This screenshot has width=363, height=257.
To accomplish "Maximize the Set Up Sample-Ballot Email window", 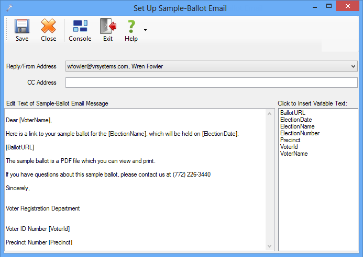I will 329,6.
